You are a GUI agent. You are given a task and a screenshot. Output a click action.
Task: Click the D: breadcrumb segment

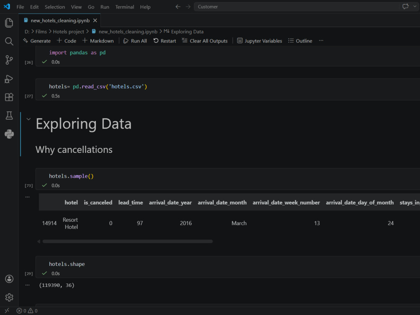(27, 31)
